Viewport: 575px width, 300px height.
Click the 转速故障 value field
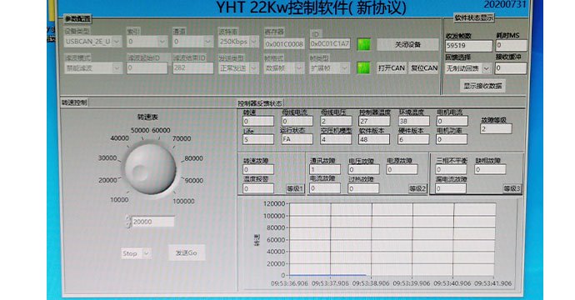click(x=258, y=169)
